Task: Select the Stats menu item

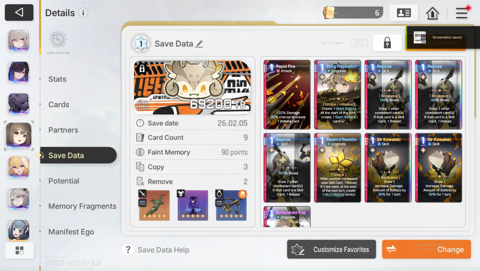Action: point(57,79)
